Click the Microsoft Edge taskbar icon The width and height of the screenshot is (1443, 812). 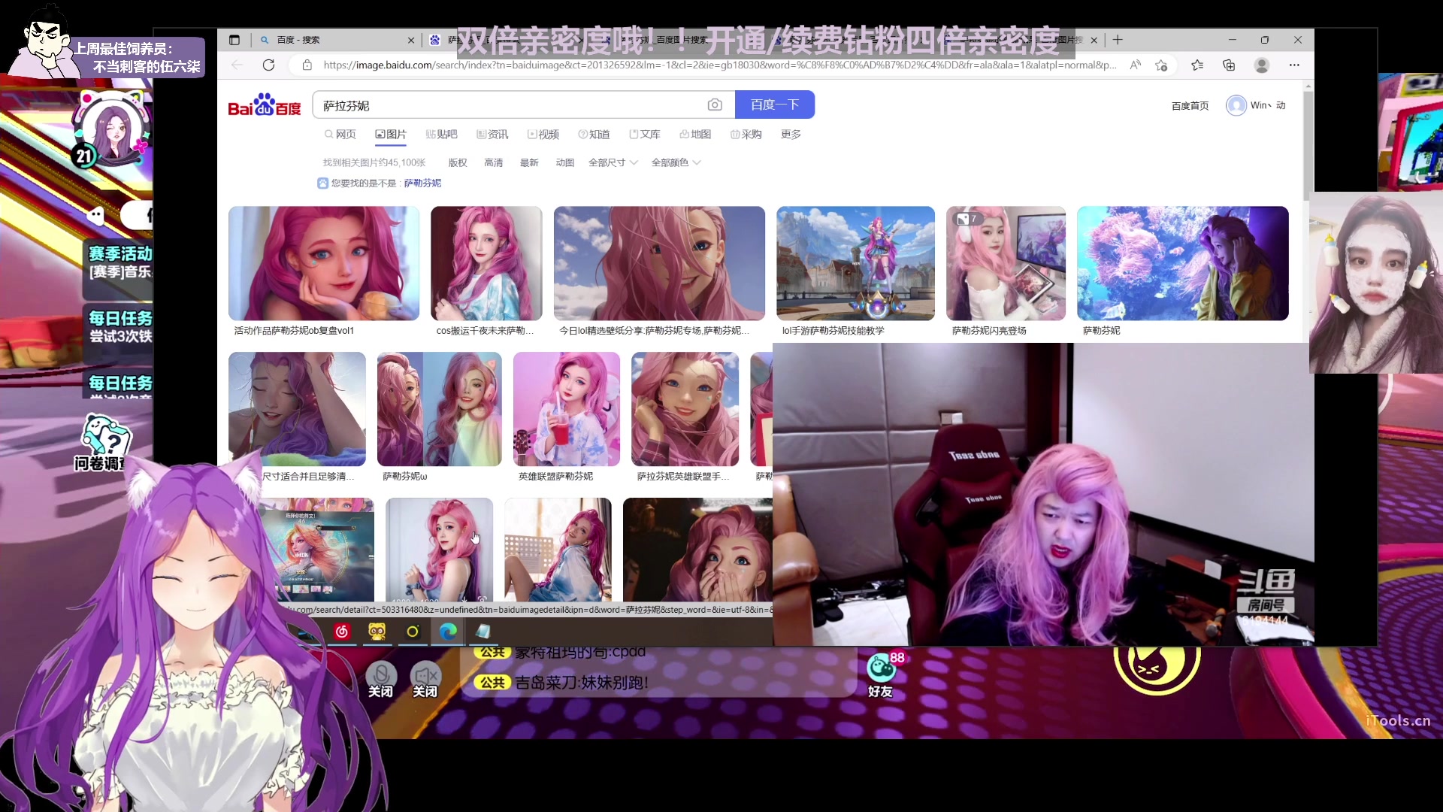(448, 632)
